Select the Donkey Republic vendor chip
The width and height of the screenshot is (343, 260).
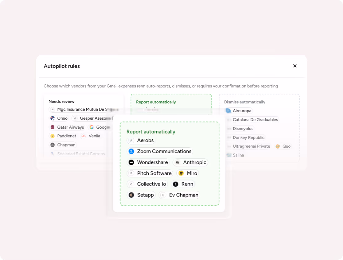pyautogui.click(x=246, y=138)
